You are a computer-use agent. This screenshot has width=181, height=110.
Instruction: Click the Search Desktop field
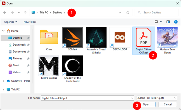click(156, 13)
